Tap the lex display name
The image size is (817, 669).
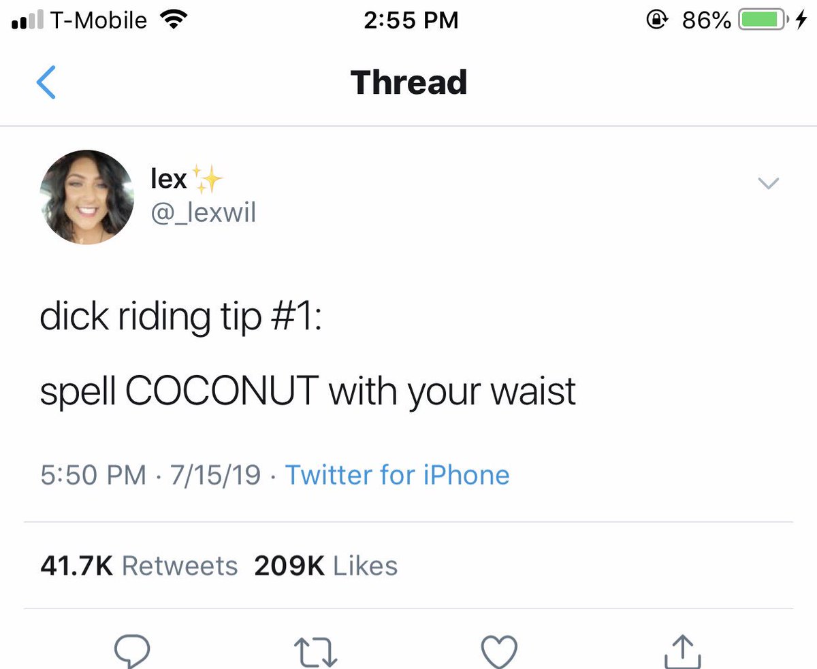coord(168,180)
